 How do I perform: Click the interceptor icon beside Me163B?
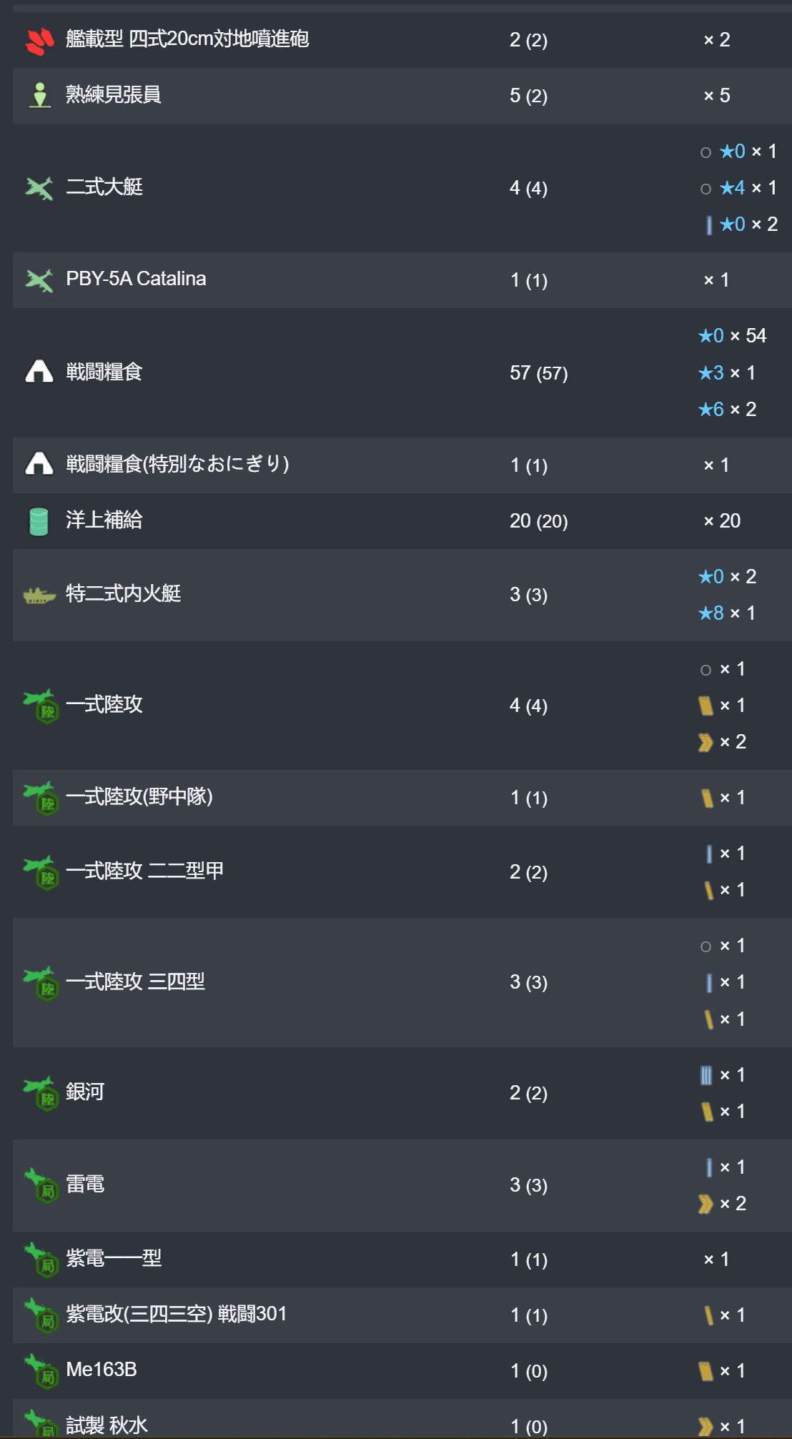41,1371
